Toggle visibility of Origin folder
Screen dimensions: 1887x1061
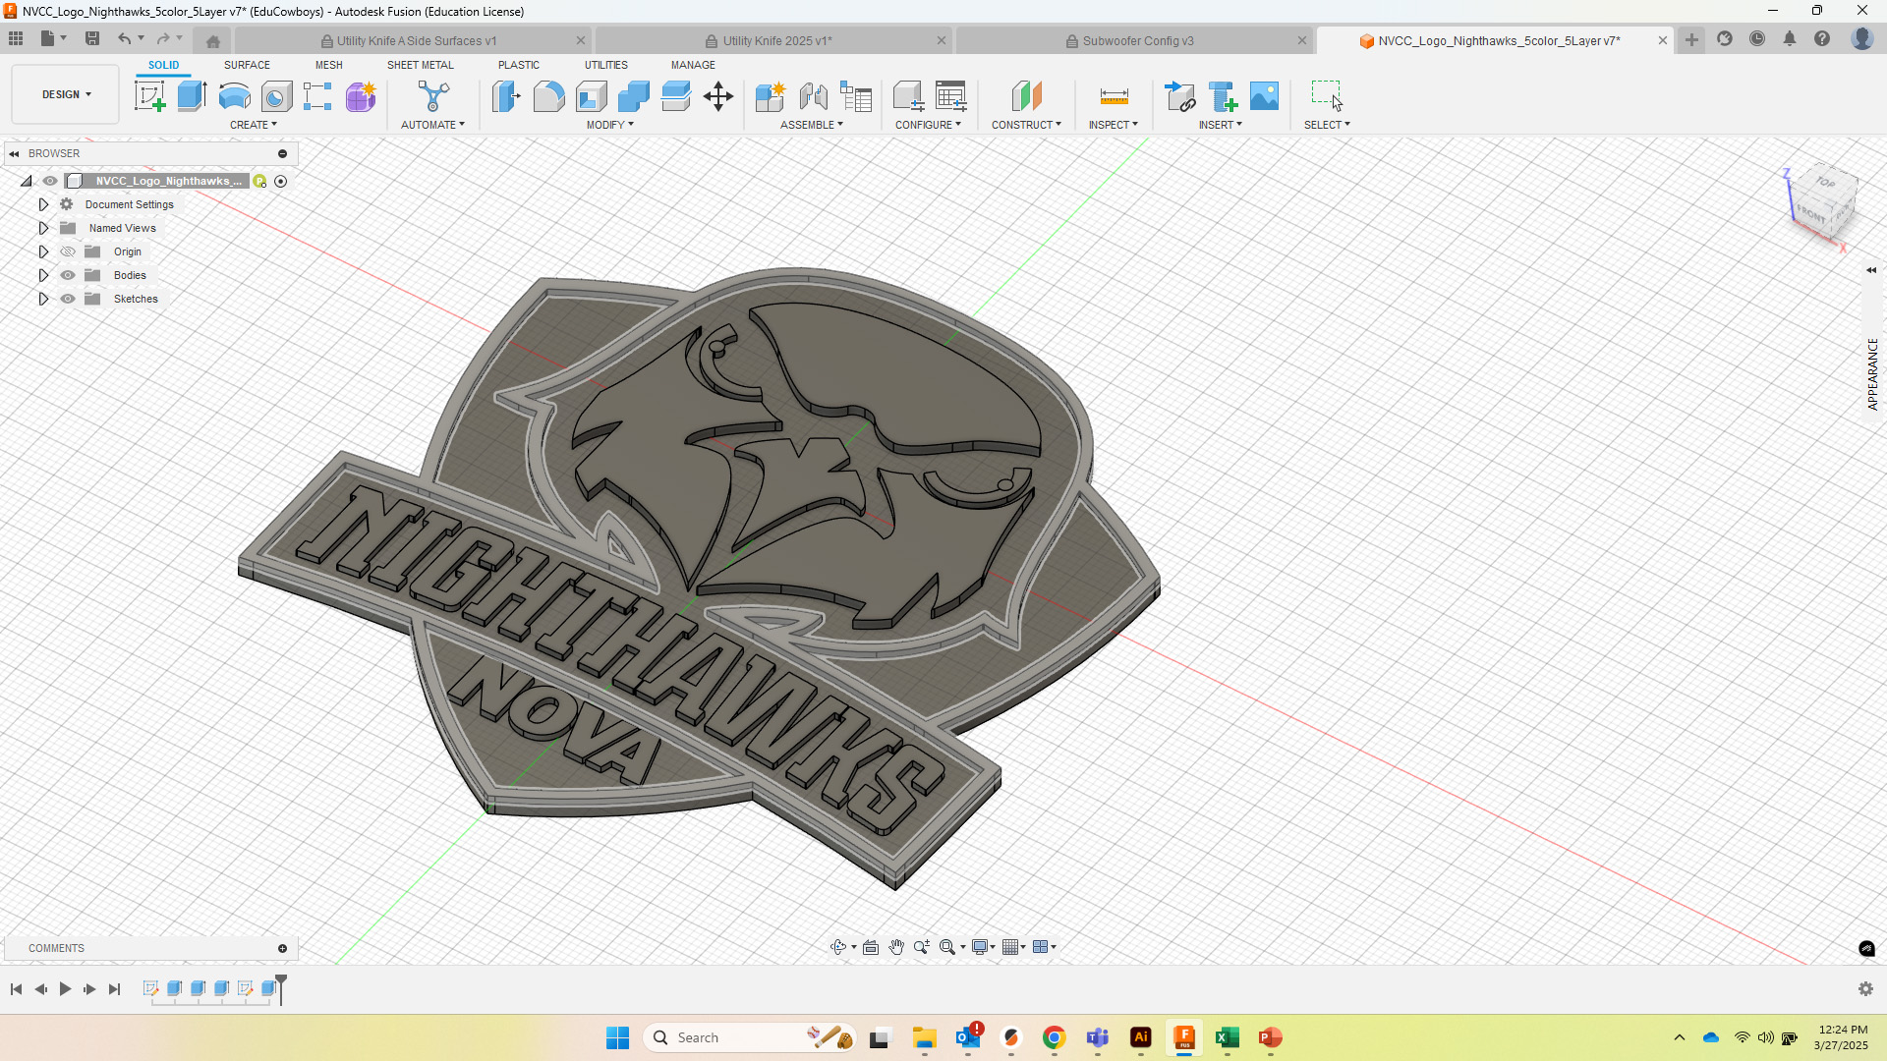point(68,251)
